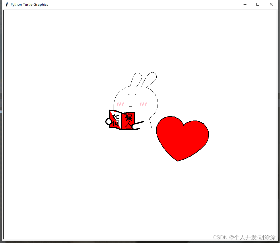Click the rabbit's right ear

pyautogui.click(x=149, y=80)
